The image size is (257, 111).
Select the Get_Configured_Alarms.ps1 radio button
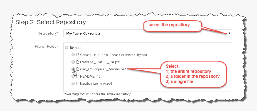pos(73,69)
